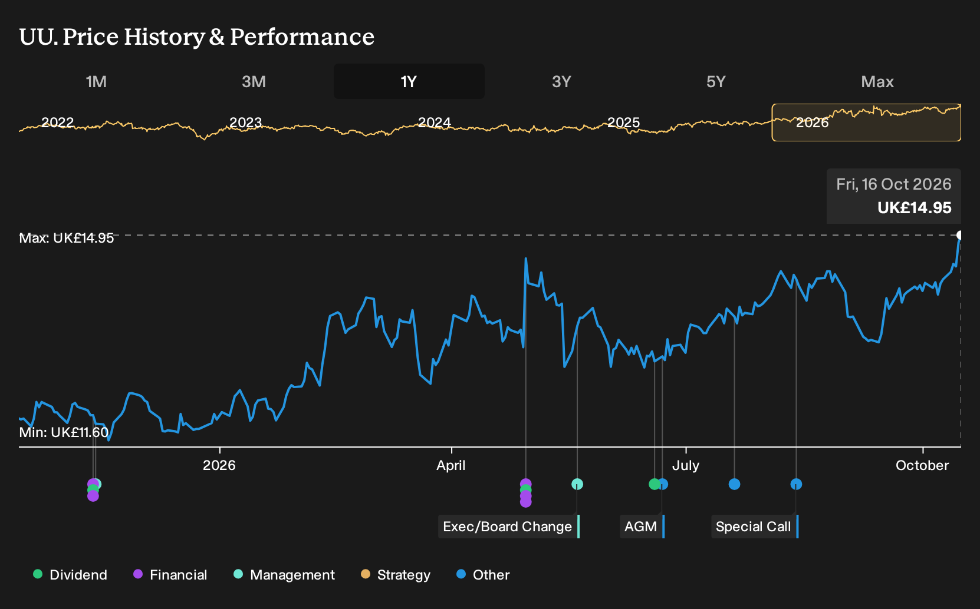
Task: Click the white endpoint marker on the price line
Action: click(960, 235)
